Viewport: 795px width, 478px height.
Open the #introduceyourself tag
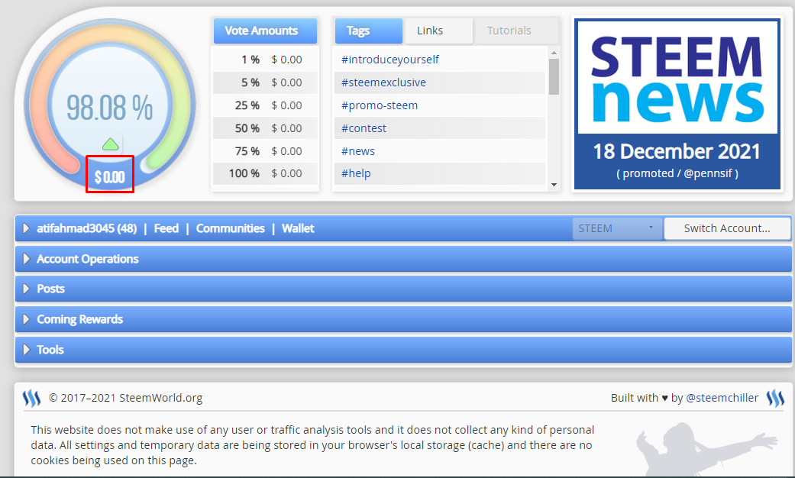click(390, 60)
